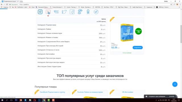Click the taskbar clock
Image resolution: width=182 pixels, height=102 pixels.
[174, 100]
